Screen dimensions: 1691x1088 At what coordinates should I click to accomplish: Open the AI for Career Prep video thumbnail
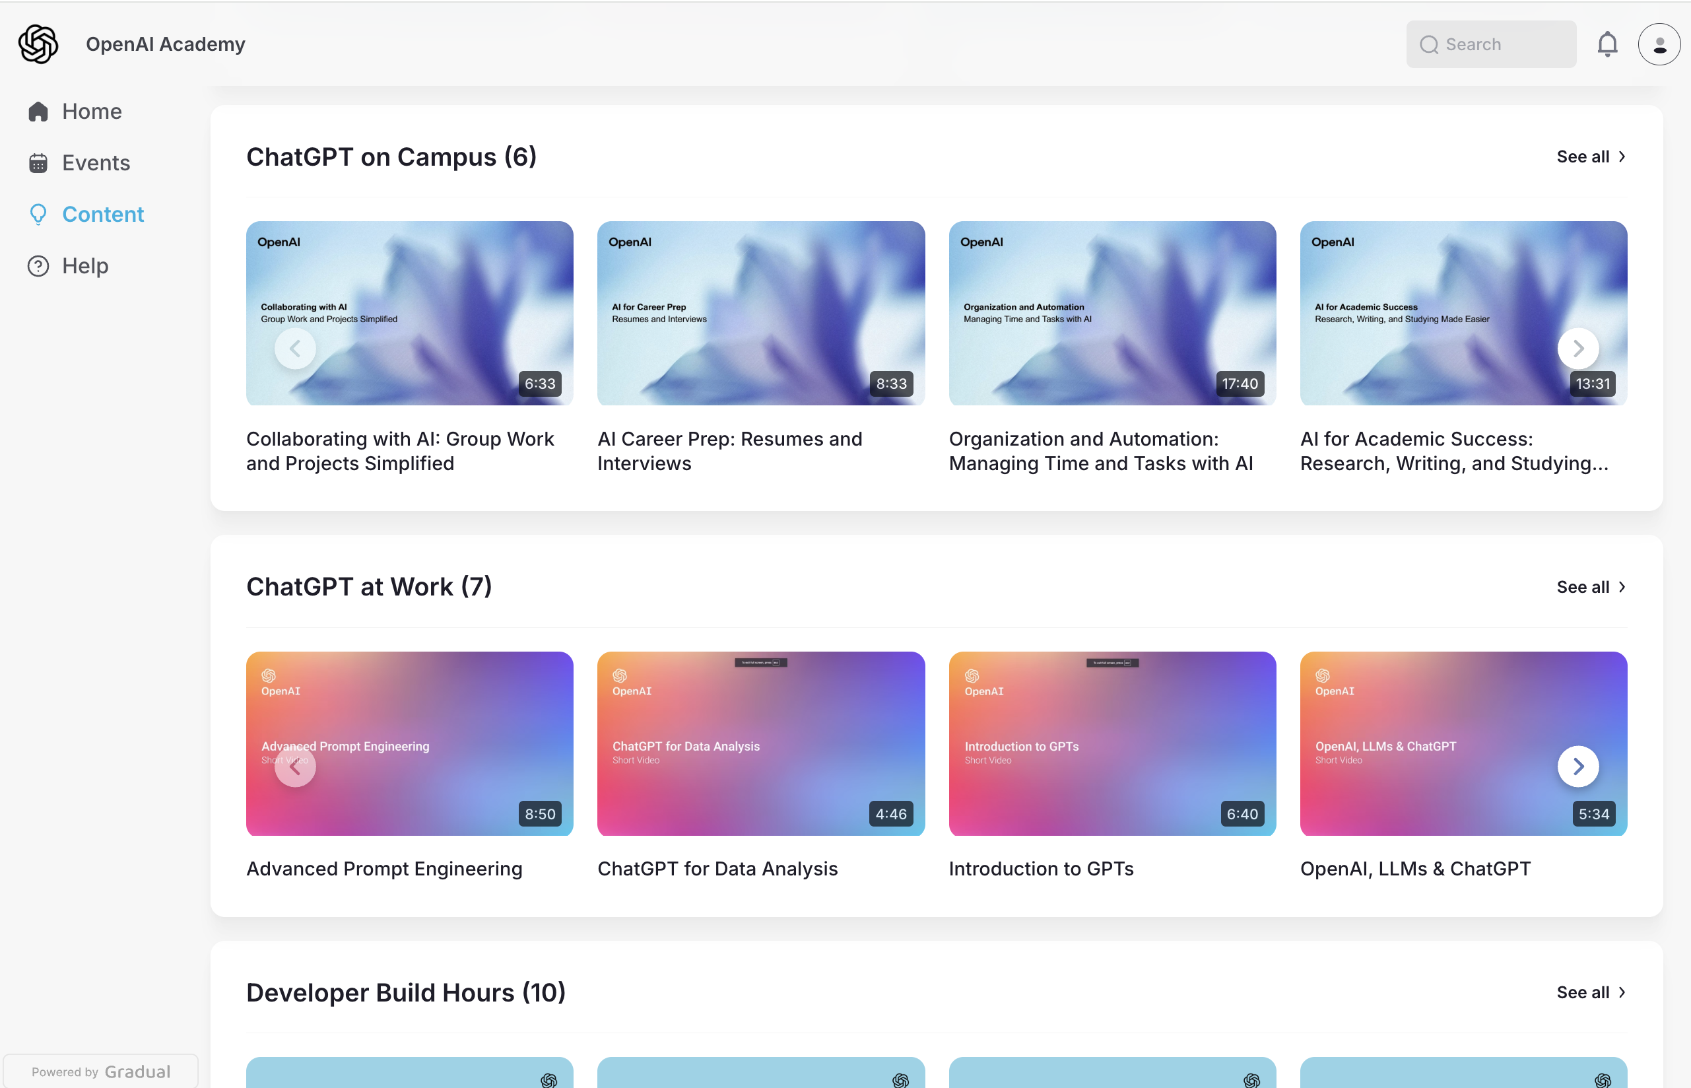[760, 313]
